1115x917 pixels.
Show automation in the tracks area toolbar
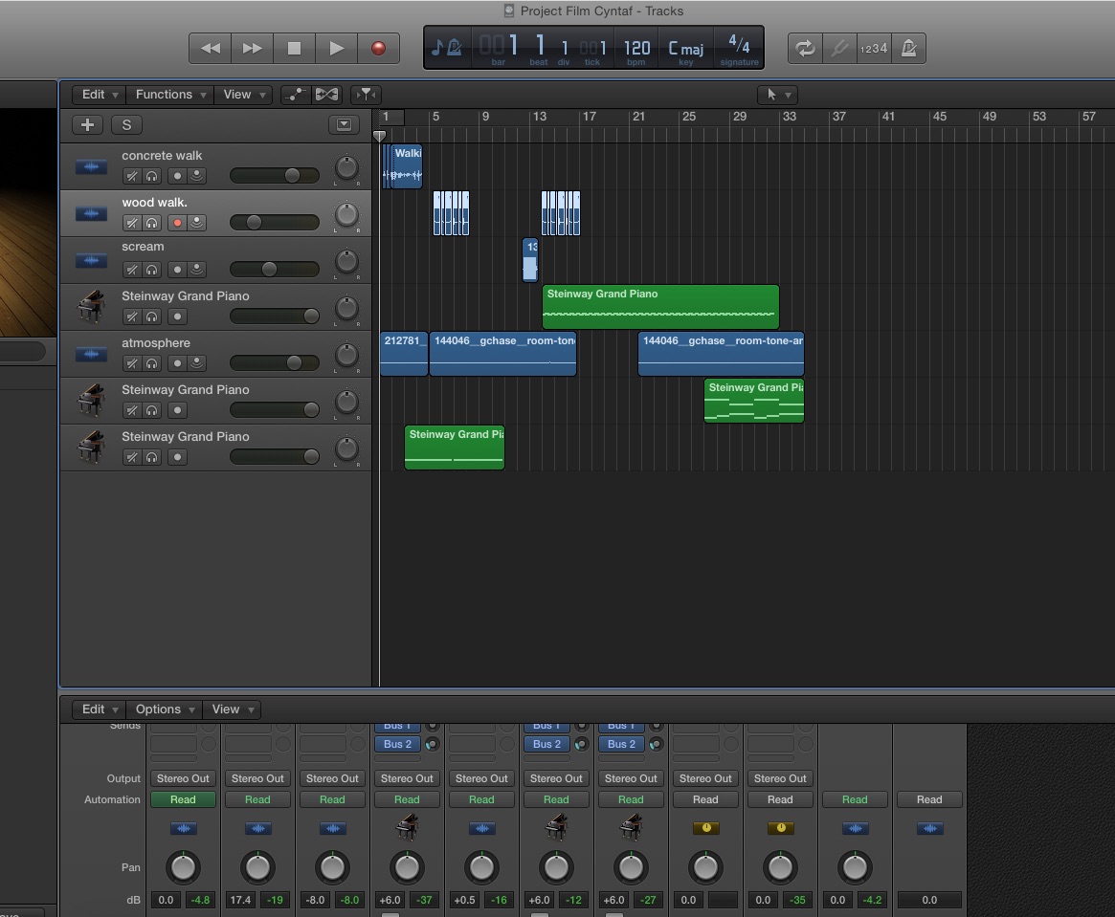(296, 95)
